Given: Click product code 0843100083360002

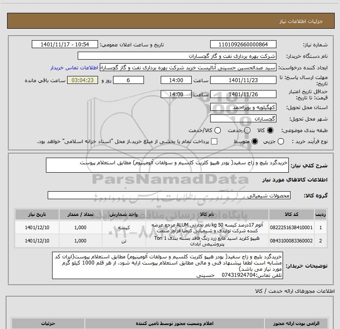Looking at the screenshot, I should click(x=291, y=241).
